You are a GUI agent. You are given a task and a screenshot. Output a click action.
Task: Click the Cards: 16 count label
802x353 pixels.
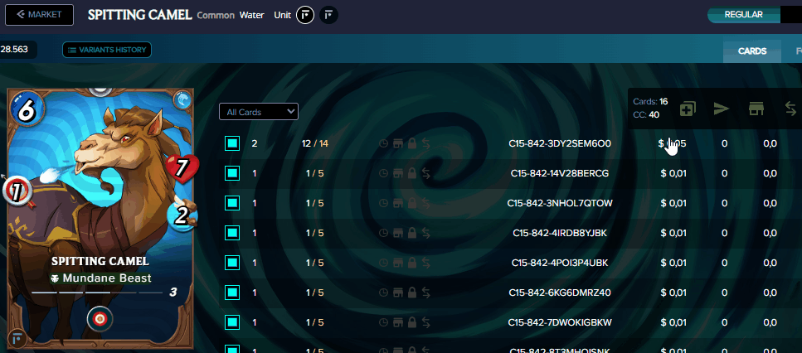click(650, 102)
